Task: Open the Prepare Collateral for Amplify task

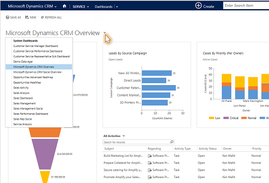Action: click(123, 163)
